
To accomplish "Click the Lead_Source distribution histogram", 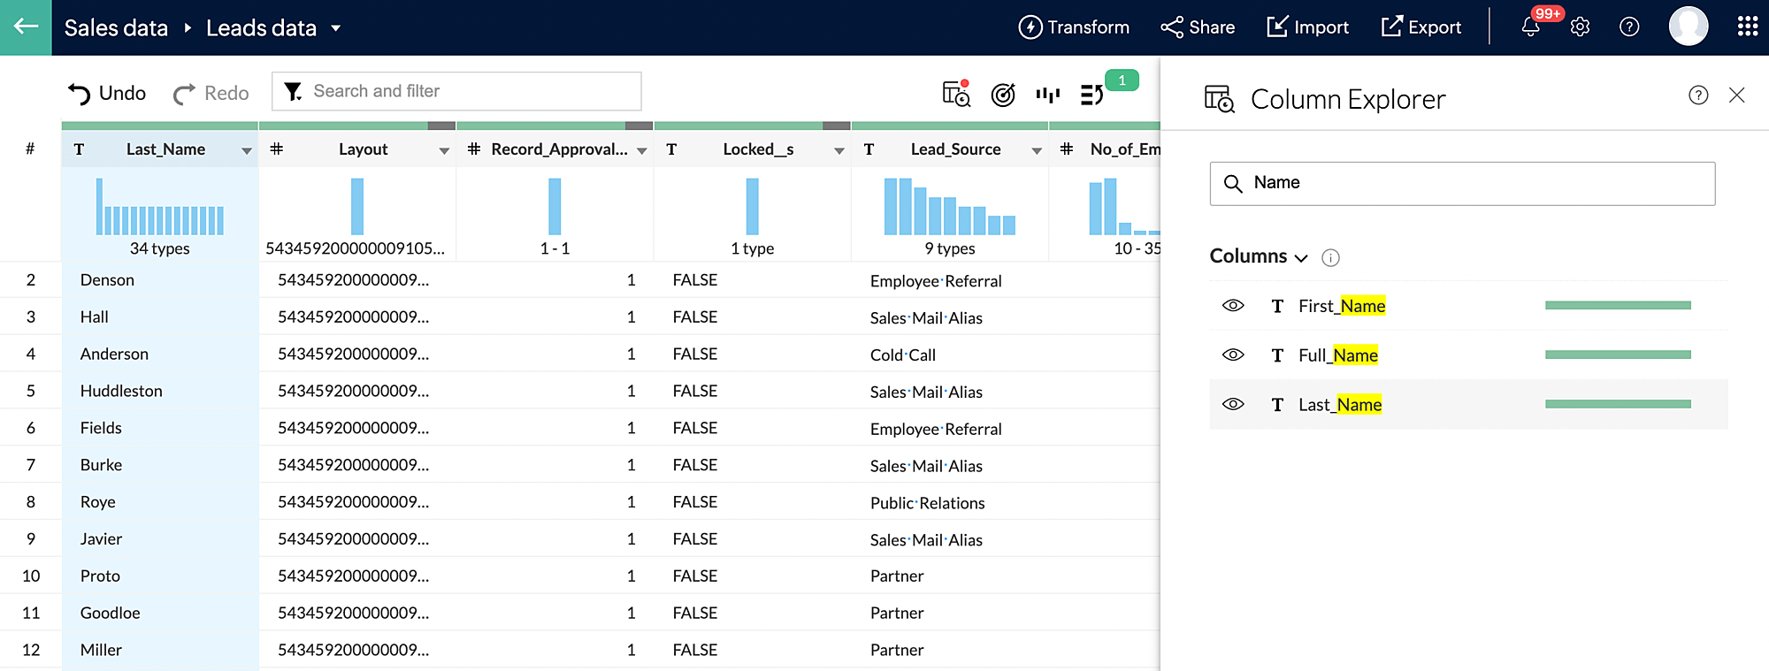I will coord(949,207).
